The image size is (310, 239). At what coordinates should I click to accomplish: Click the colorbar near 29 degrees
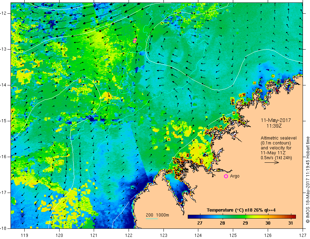245,217
